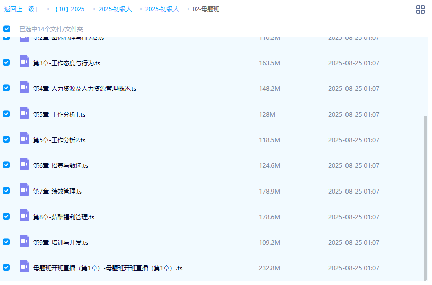This screenshot has height=285, width=432.
Task: Click video icon for 第8章-薪酬福利管理.ts
Action: pyautogui.click(x=24, y=215)
